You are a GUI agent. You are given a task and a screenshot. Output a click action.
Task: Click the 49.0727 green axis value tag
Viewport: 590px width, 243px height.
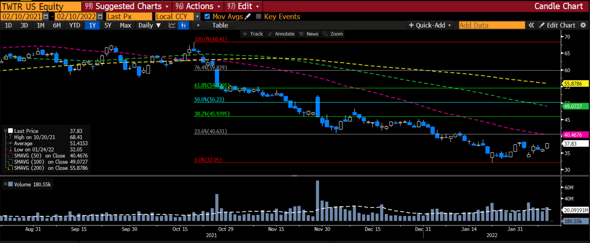[x=575, y=106]
